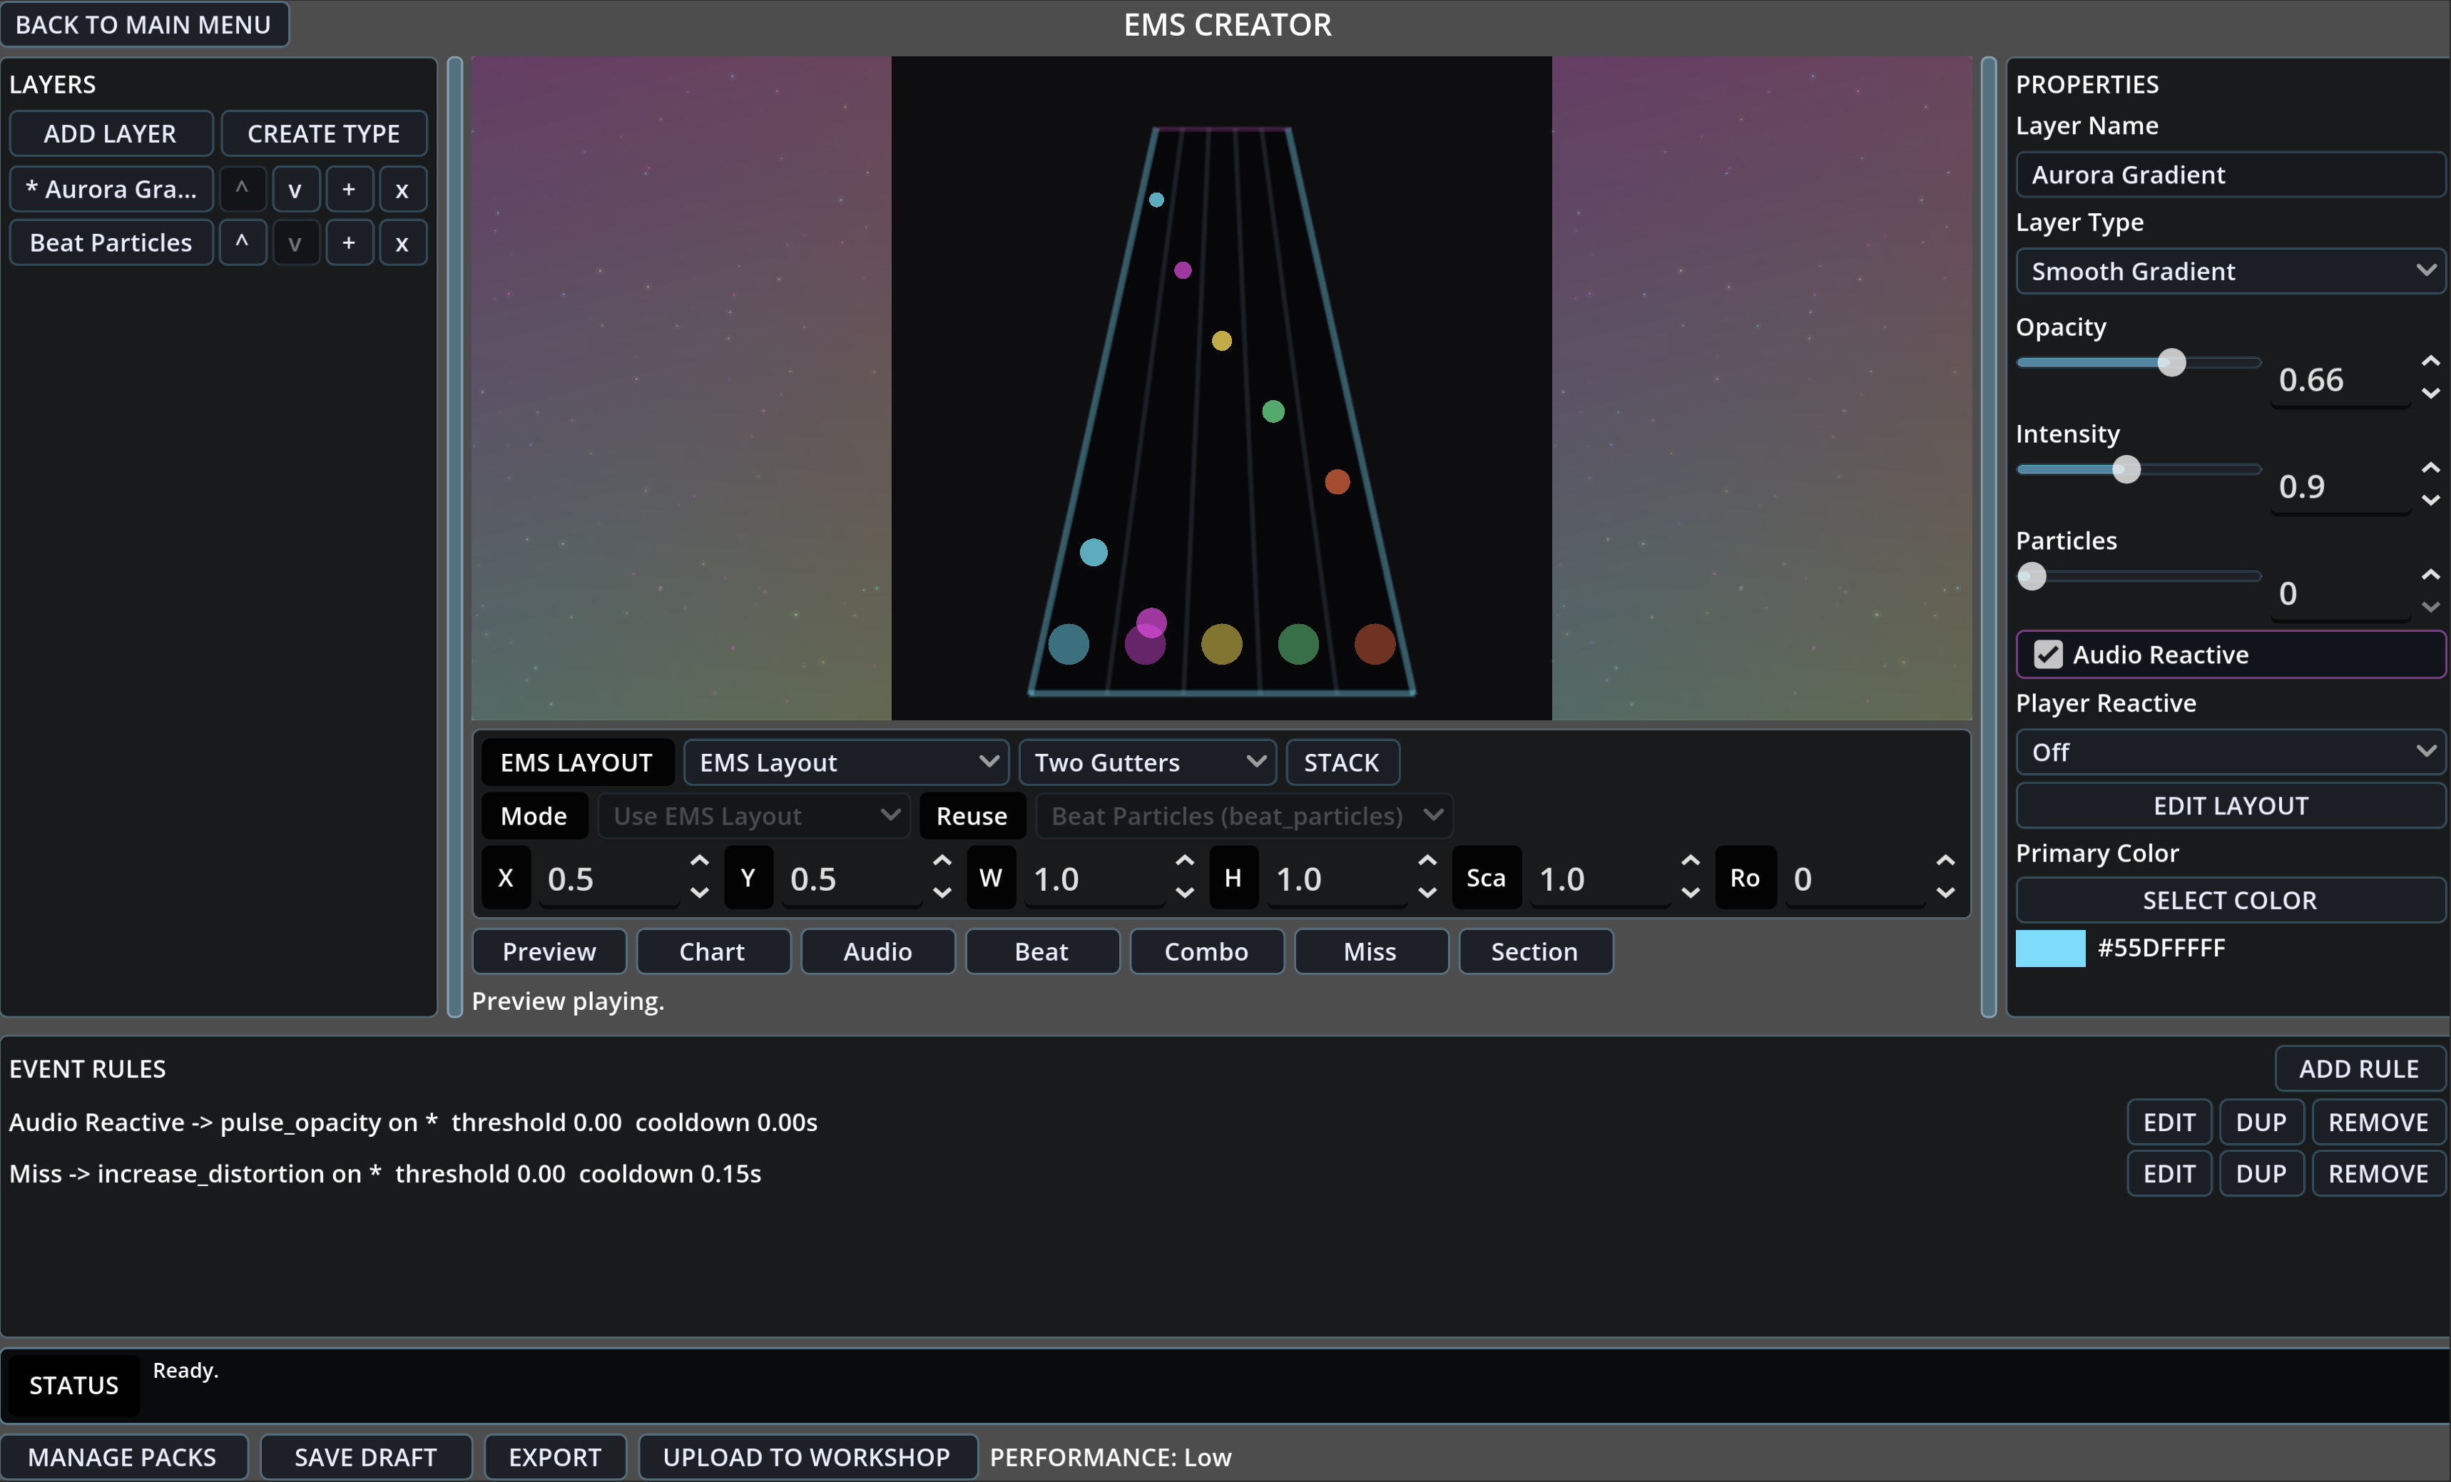Image resolution: width=2451 pixels, height=1482 pixels.
Task: Move the Beat Particles layer up
Action: click(x=242, y=242)
